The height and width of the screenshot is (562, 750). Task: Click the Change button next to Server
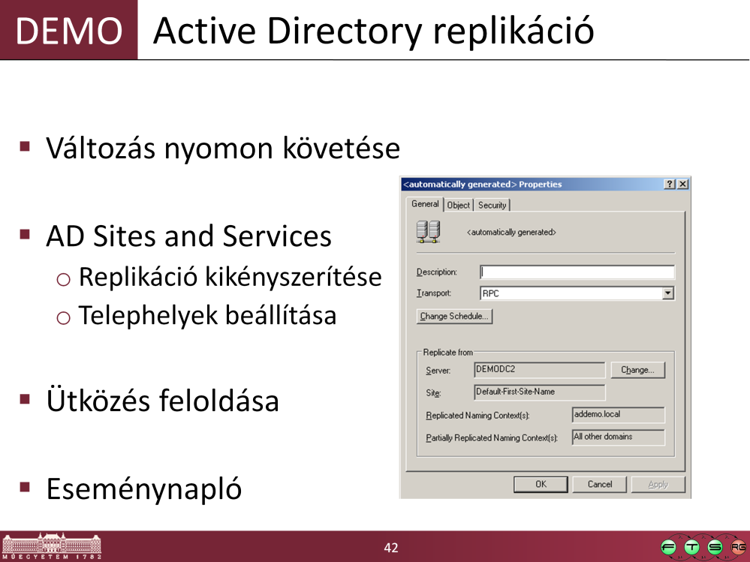pyautogui.click(x=637, y=370)
